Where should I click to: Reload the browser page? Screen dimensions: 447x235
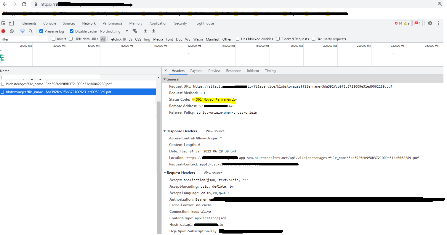click(x=24, y=4)
